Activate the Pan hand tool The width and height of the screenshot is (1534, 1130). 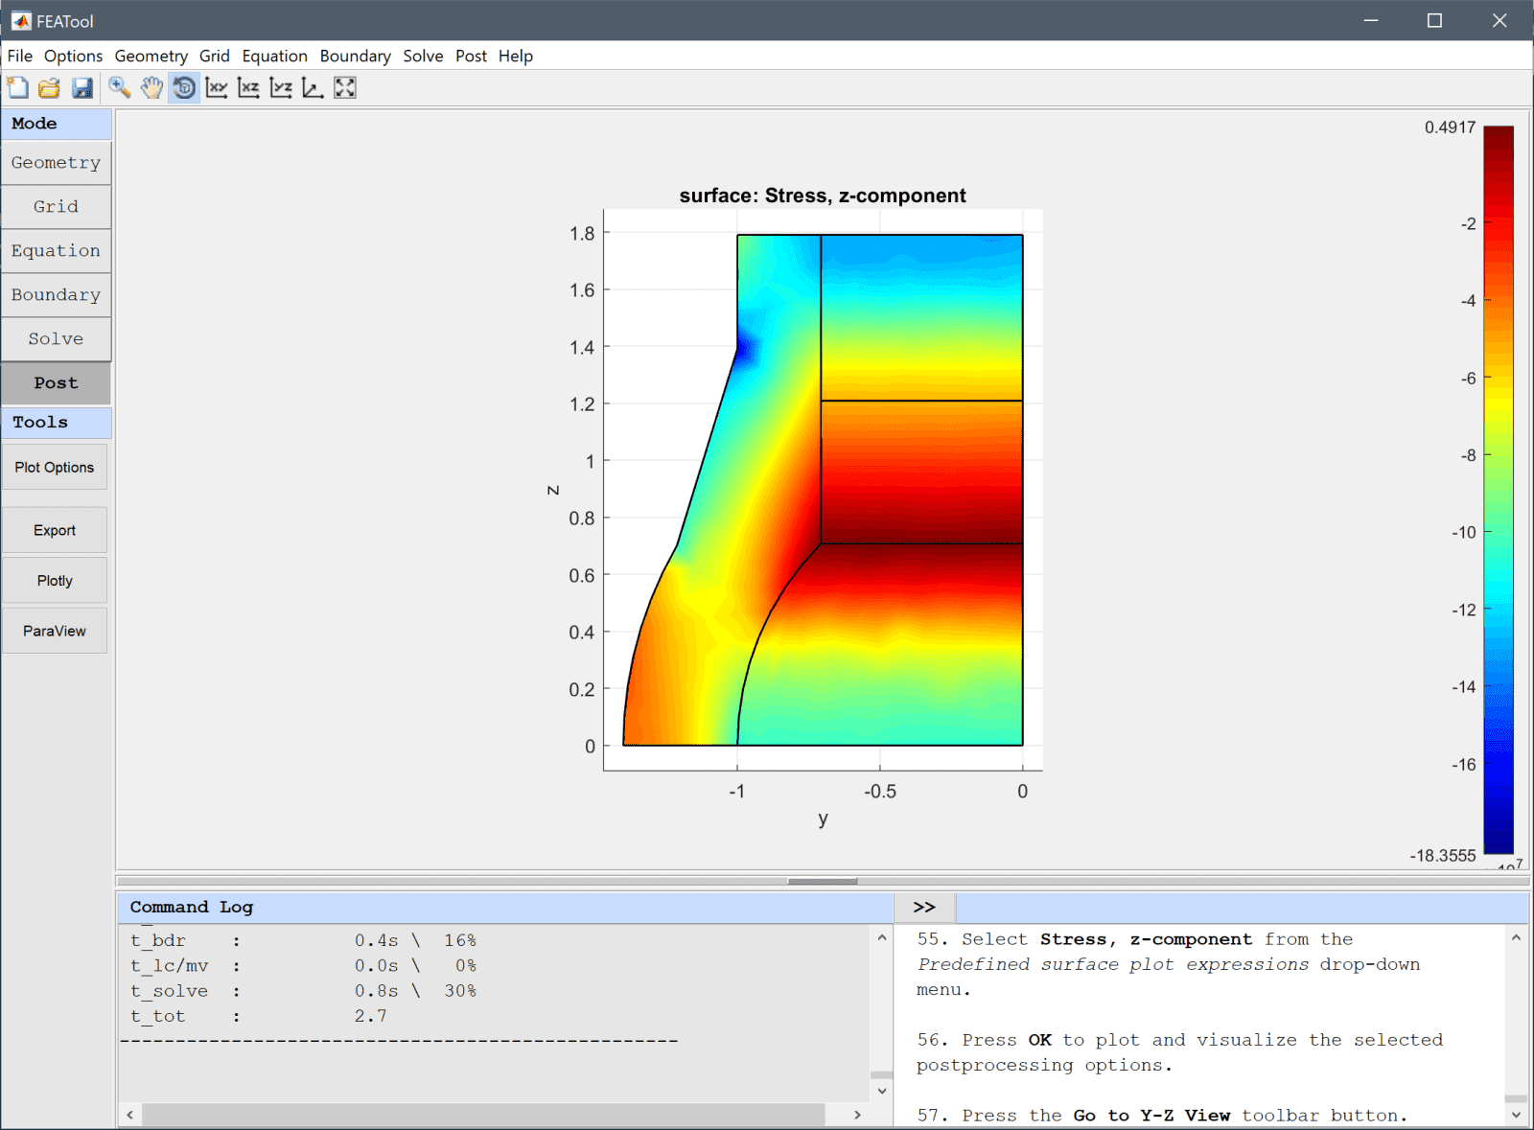coord(151,88)
